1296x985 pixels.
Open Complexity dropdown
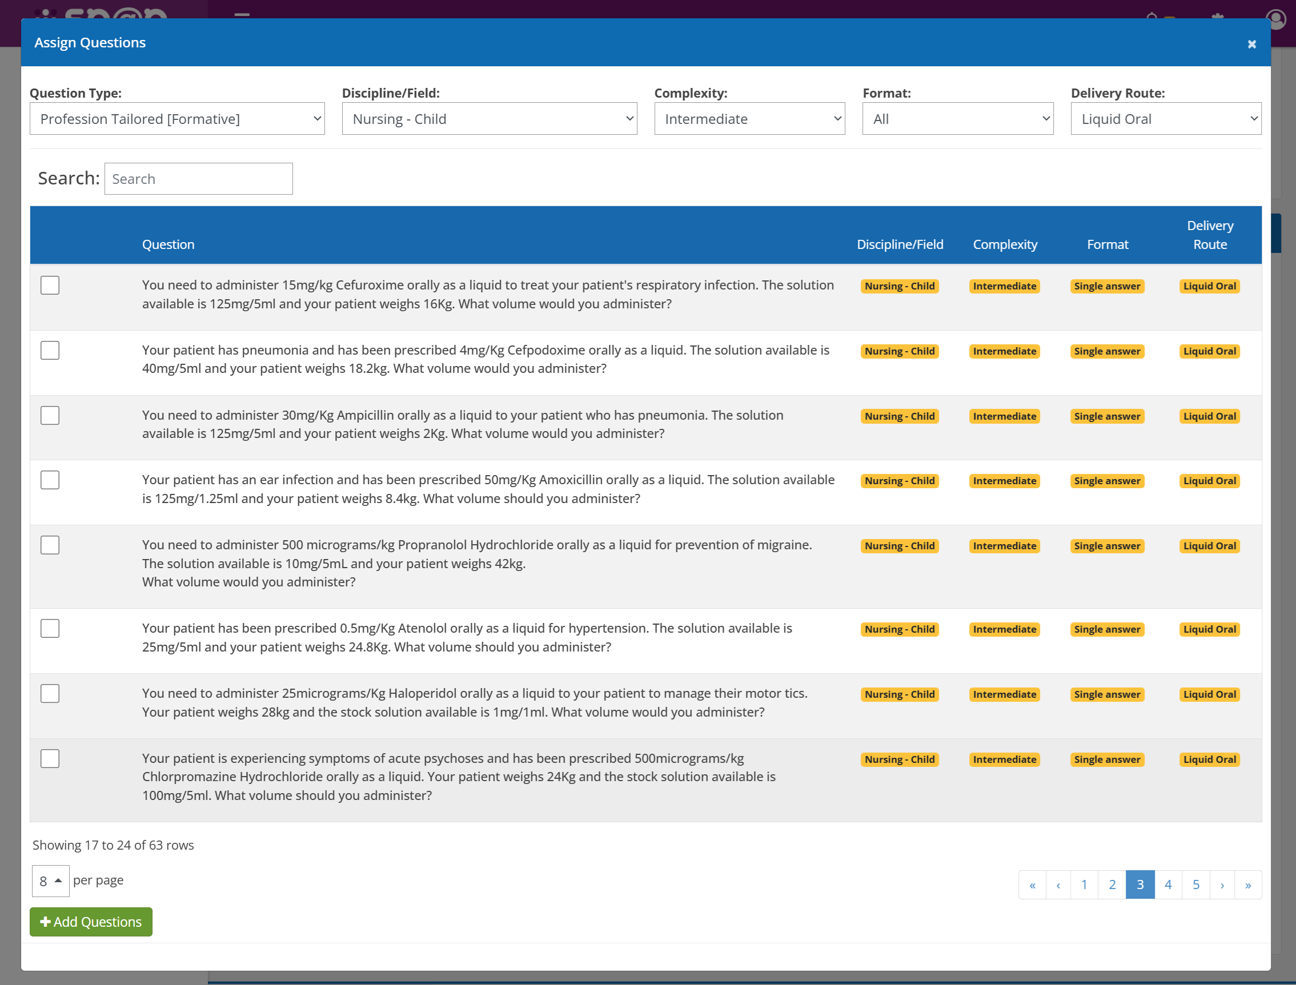[749, 119]
